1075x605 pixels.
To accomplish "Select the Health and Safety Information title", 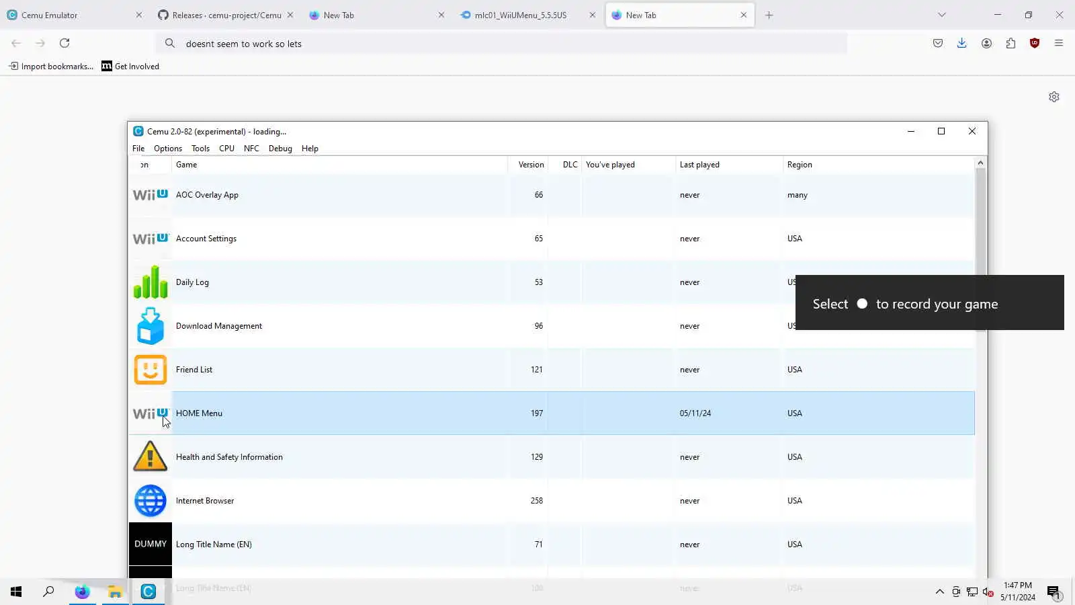I will [229, 457].
